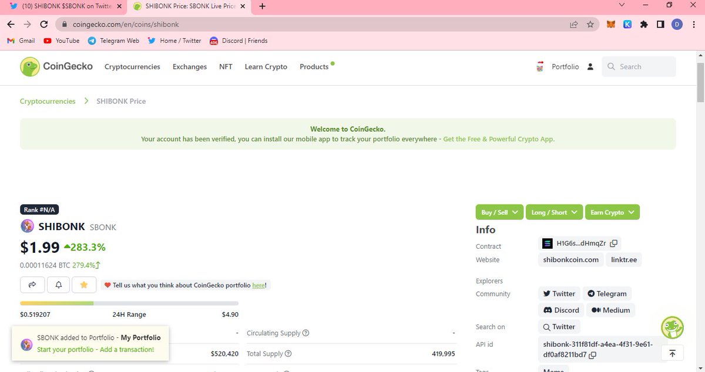The image size is (705, 372).
Task: Open the linktr.ee website link
Action: click(624, 259)
